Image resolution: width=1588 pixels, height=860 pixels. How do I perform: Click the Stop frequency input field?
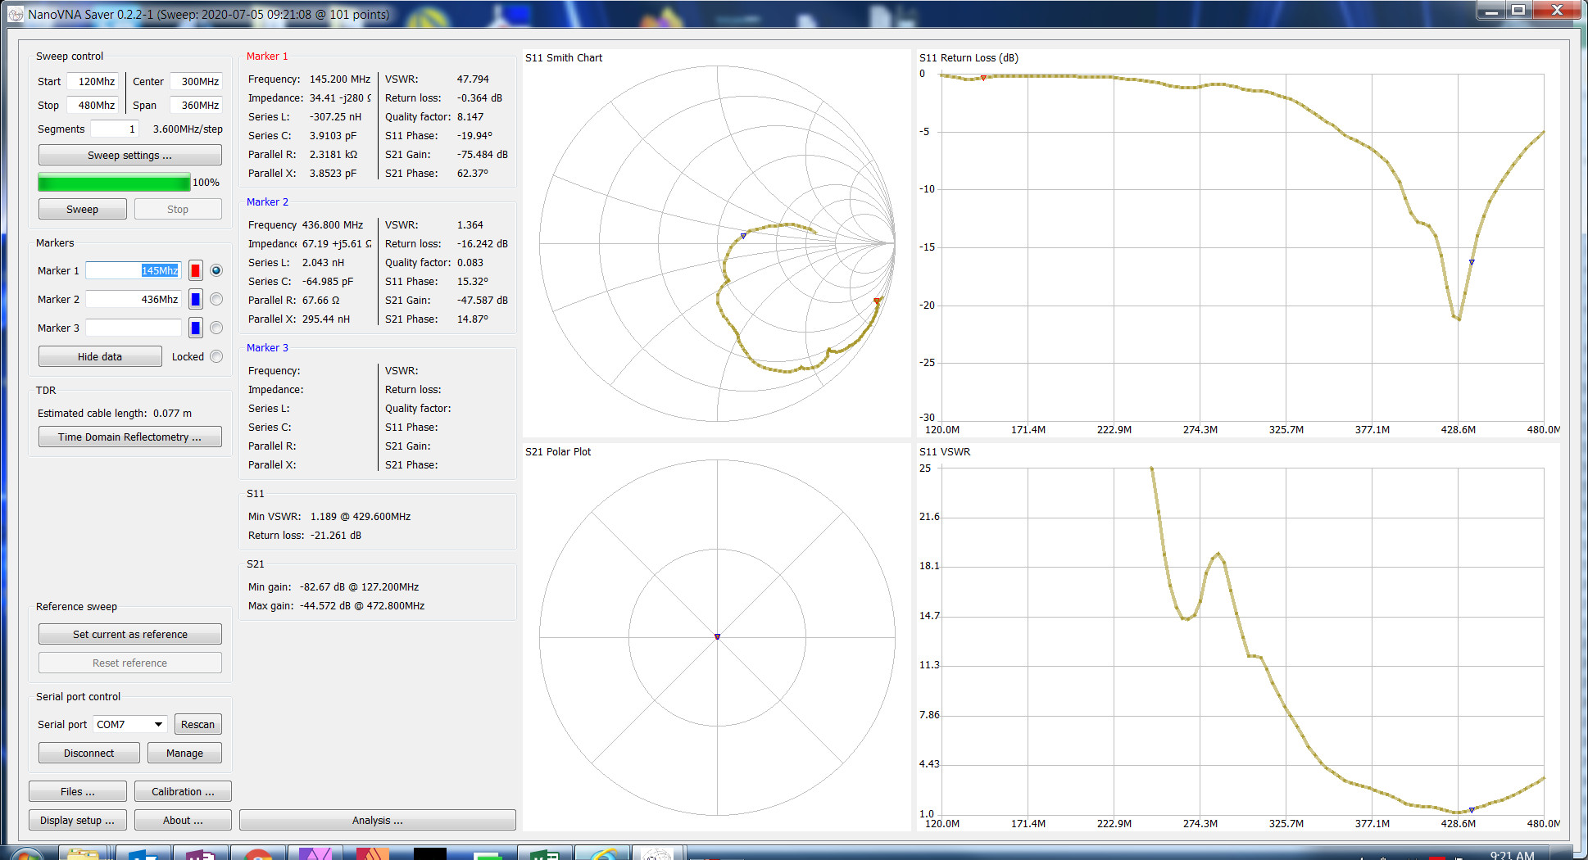93,106
